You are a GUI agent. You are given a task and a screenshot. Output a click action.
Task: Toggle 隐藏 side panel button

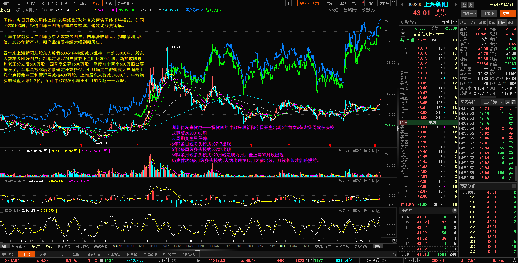(384, 3)
